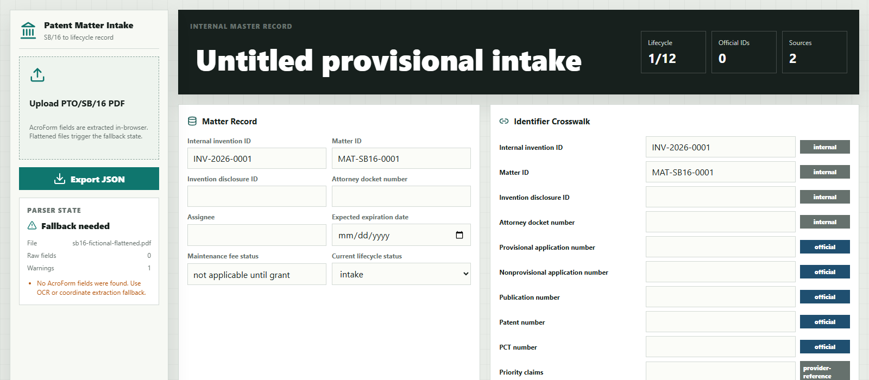Screen dimensions: 869x380
Task: Click the Fallback needed status text
Action: click(75, 226)
